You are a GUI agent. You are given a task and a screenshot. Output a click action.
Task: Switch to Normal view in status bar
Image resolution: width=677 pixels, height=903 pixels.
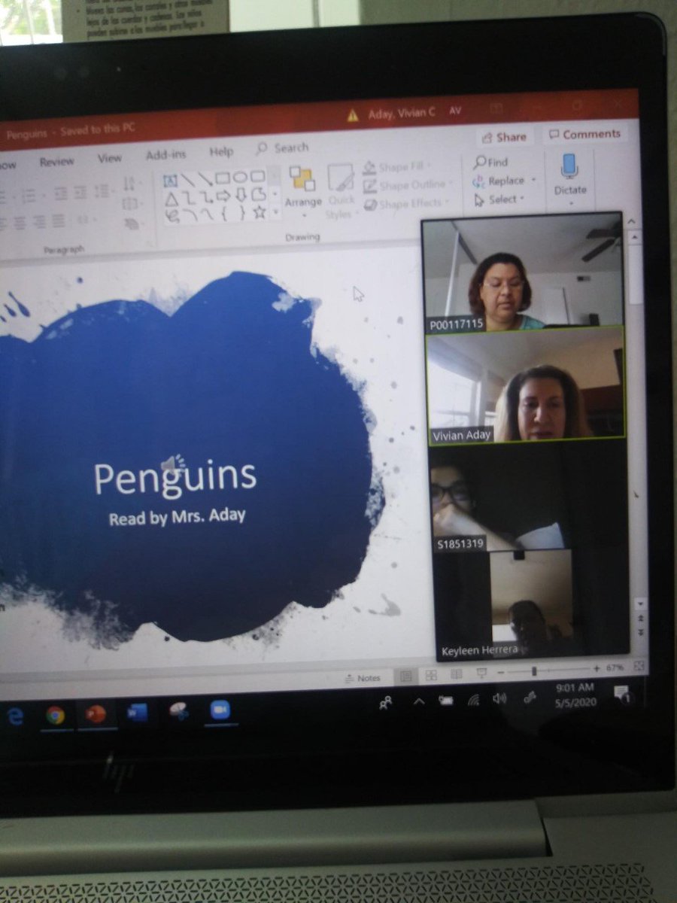406,676
